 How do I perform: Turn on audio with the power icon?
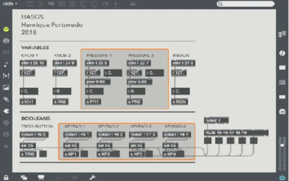(282, 178)
